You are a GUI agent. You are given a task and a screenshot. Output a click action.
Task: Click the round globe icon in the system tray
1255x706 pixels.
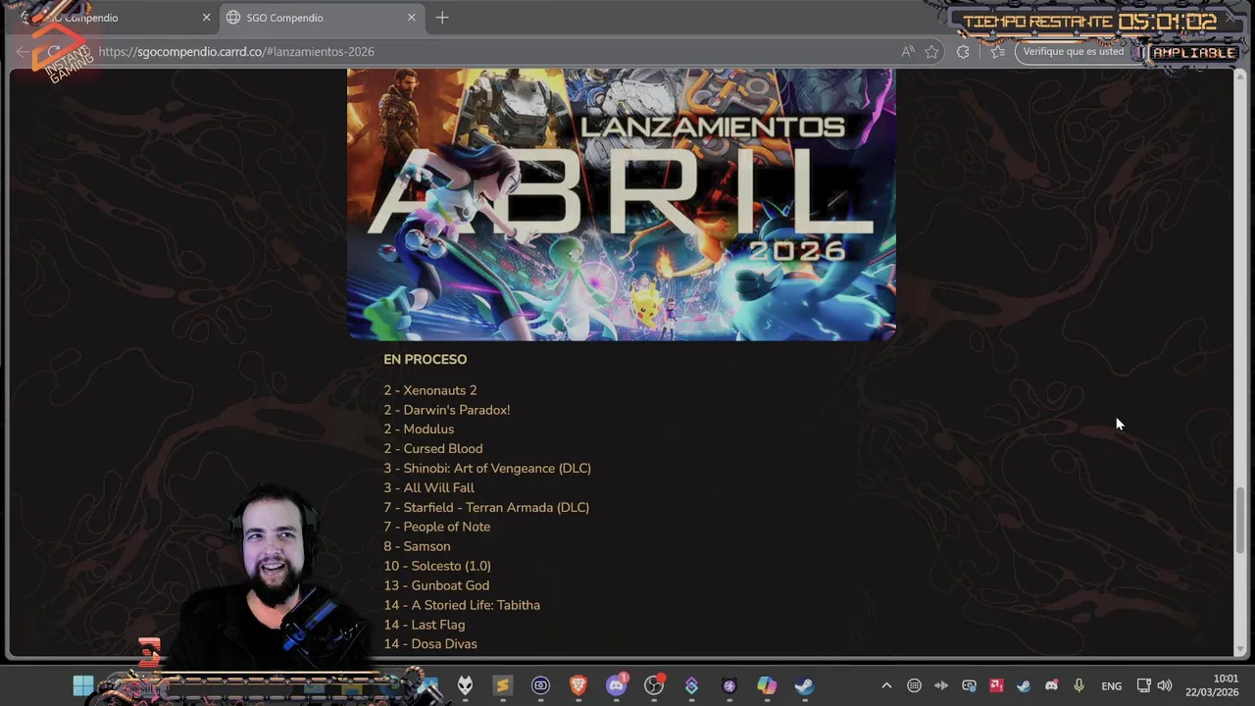point(914,685)
